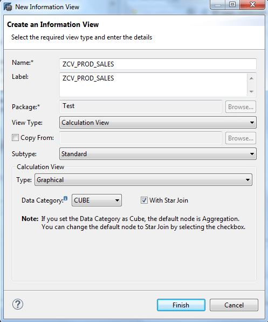Click the Package field showing Test

pos(141,106)
